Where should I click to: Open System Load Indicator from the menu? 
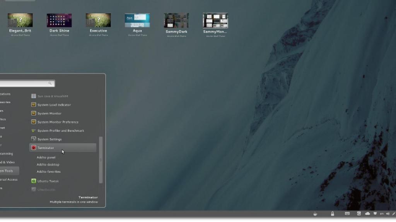pos(54,105)
